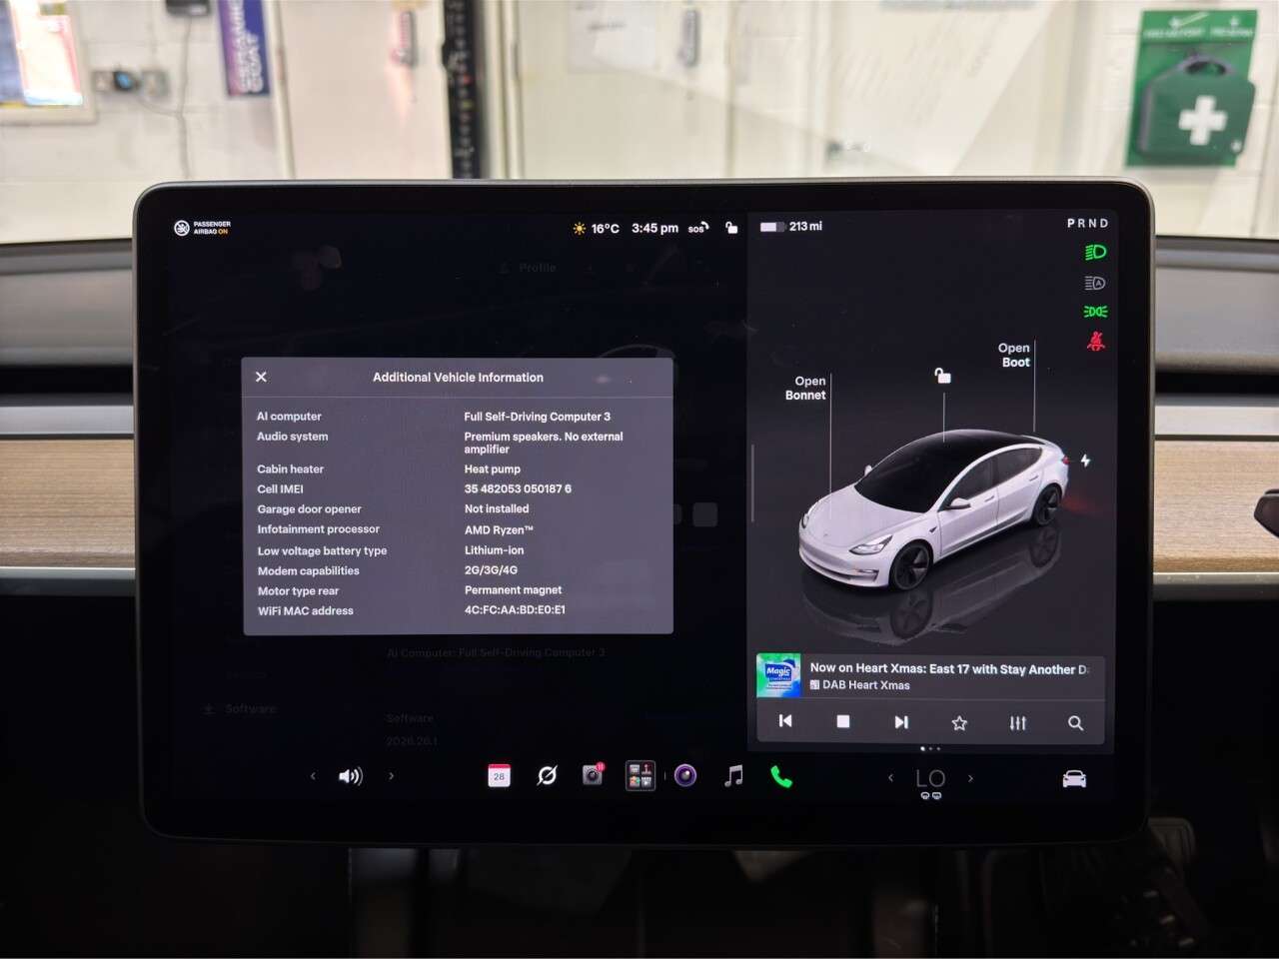Tap the LO temperature setting
This screenshot has height=959, width=1279.
click(930, 779)
